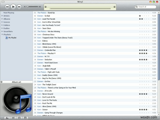Set fifth star rating on Stand Up
Viewport: 160px width, 120px height.
coord(149,13)
